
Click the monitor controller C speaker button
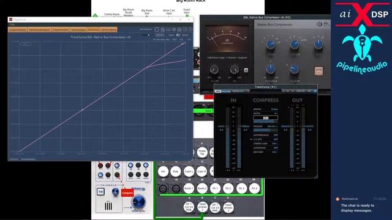[146, 166]
